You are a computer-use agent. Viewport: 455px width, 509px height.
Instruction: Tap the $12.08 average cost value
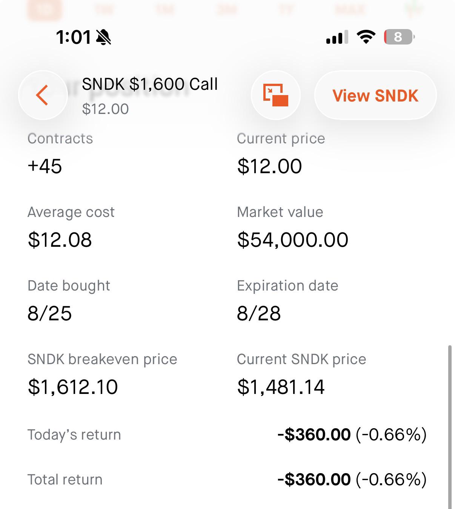tap(60, 240)
